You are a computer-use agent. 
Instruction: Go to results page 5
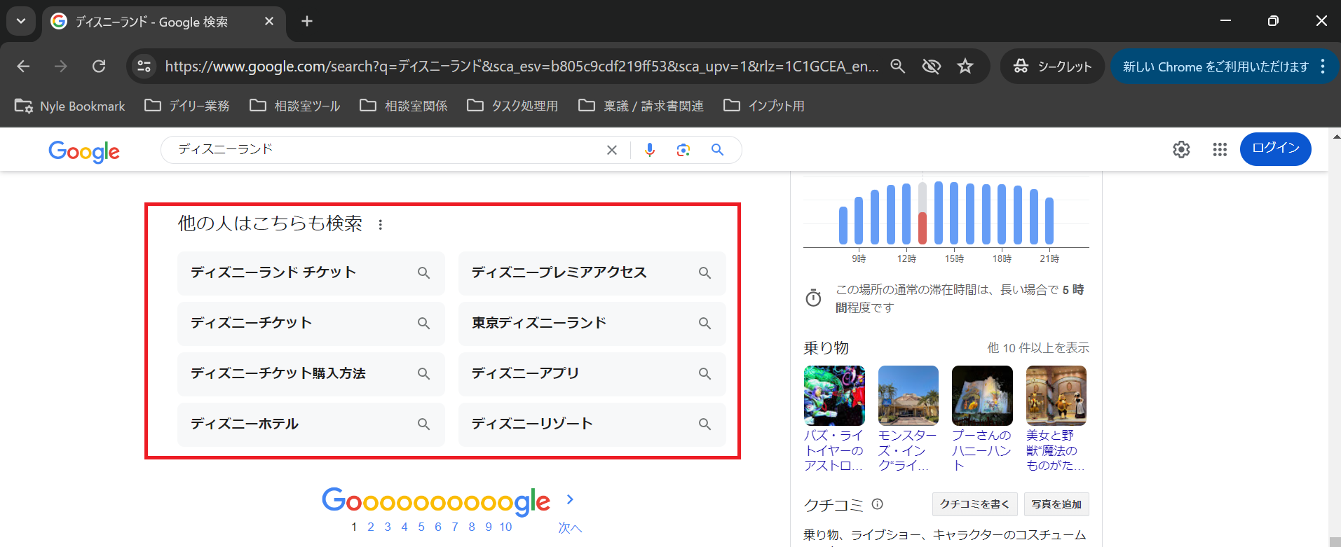[421, 527]
